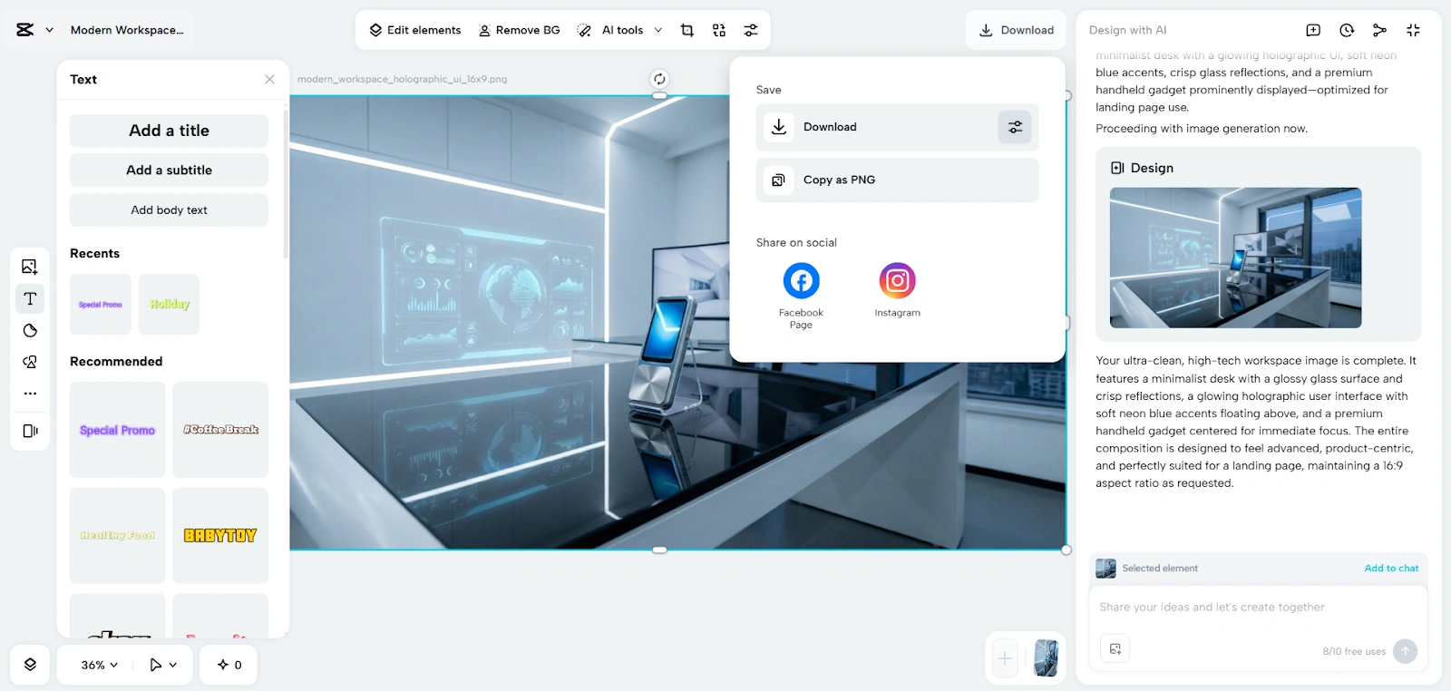Select the crop tool icon
1451x691 pixels.
(687, 30)
